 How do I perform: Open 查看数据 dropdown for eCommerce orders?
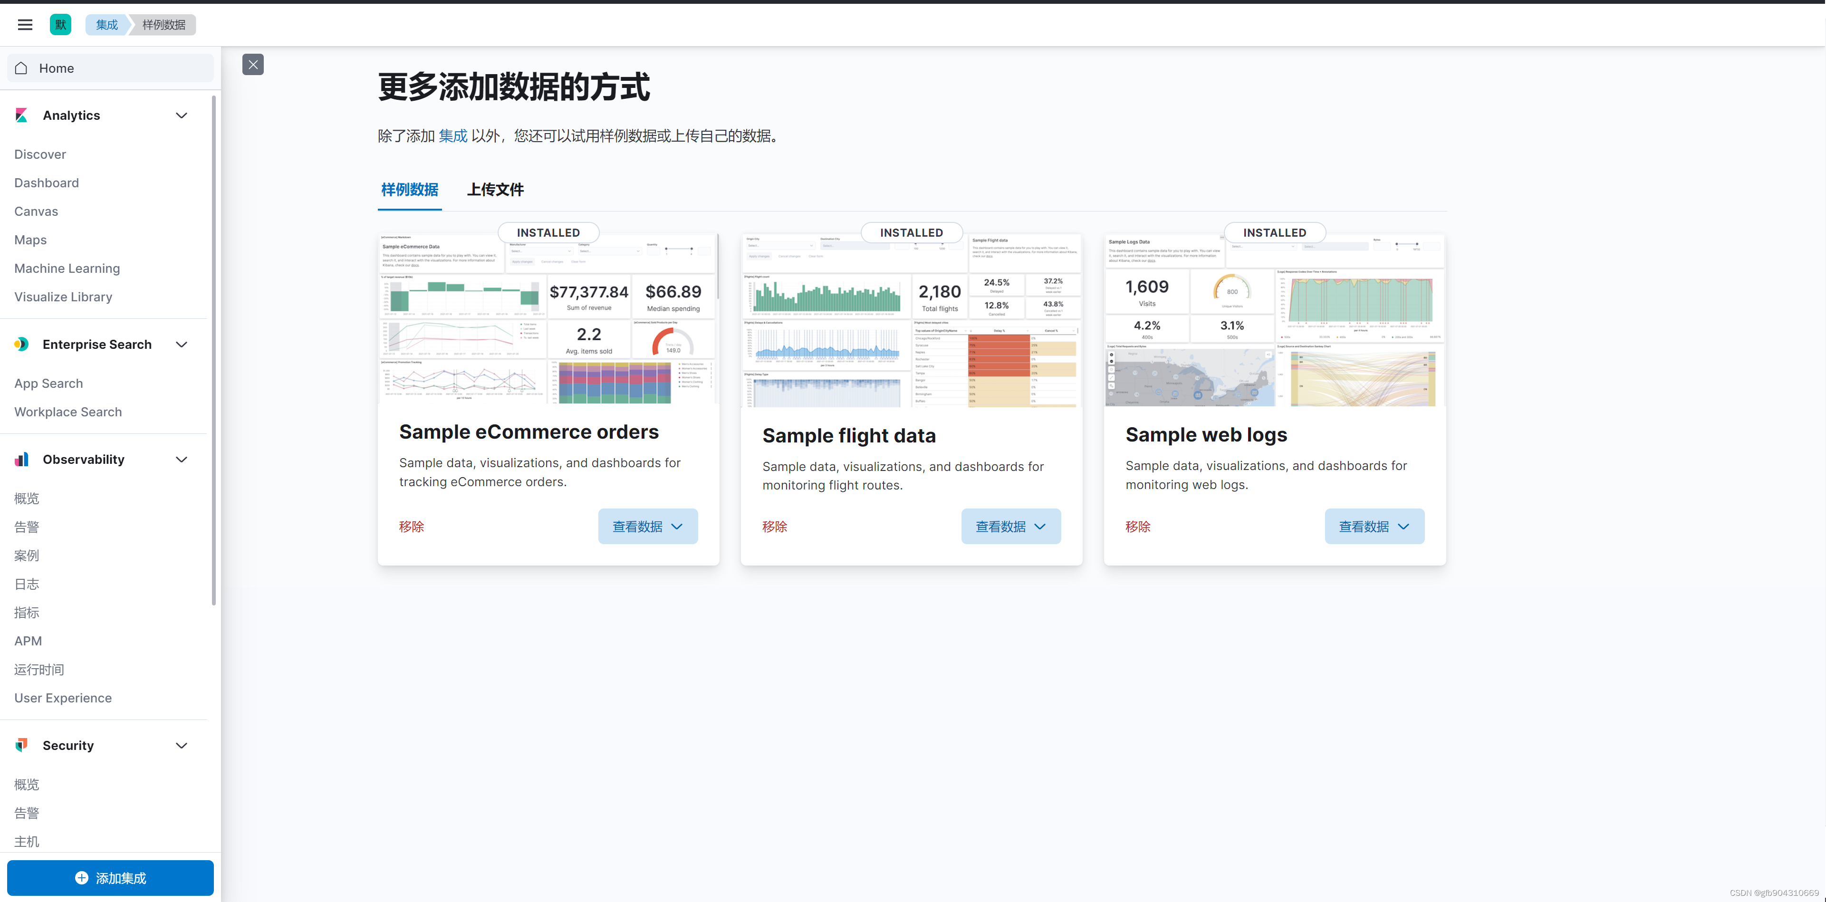(647, 527)
